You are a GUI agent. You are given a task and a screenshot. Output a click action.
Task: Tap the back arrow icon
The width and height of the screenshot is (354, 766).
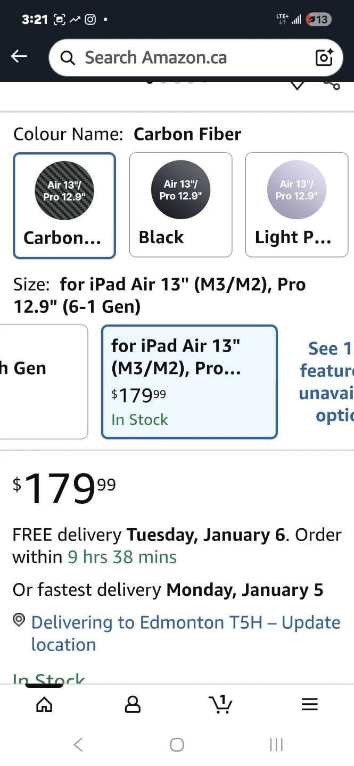pyautogui.click(x=19, y=56)
